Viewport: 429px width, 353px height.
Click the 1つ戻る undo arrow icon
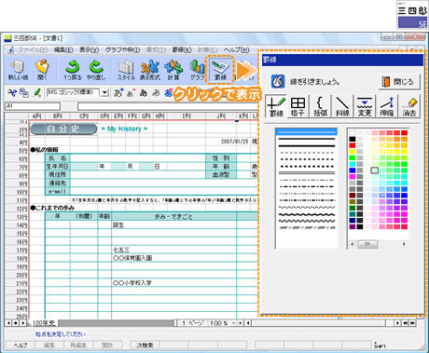click(x=73, y=69)
